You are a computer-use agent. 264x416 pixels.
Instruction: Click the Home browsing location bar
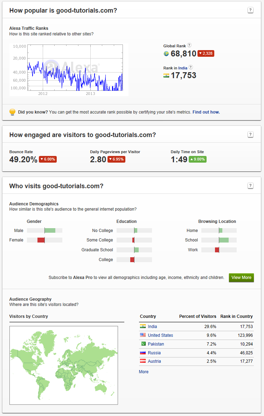219,230
